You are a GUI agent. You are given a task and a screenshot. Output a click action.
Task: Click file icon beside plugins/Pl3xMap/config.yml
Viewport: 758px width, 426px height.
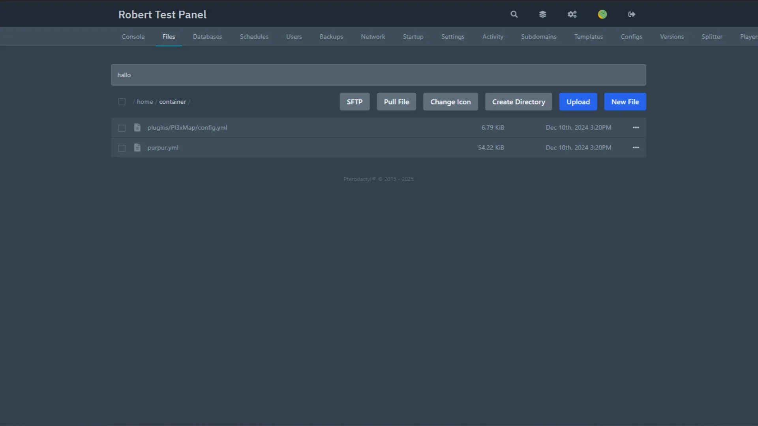click(137, 127)
